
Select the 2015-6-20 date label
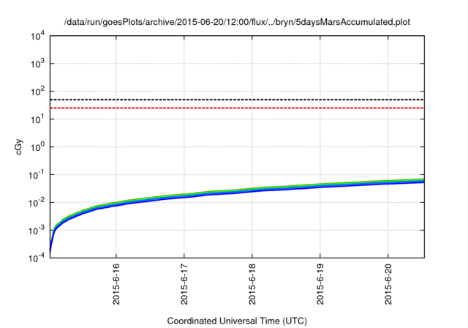click(388, 284)
